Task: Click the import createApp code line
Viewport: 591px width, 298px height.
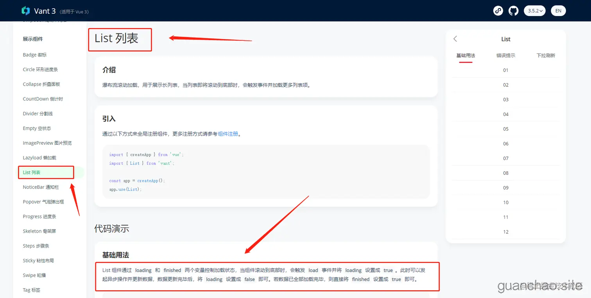Action: pos(147,154)
